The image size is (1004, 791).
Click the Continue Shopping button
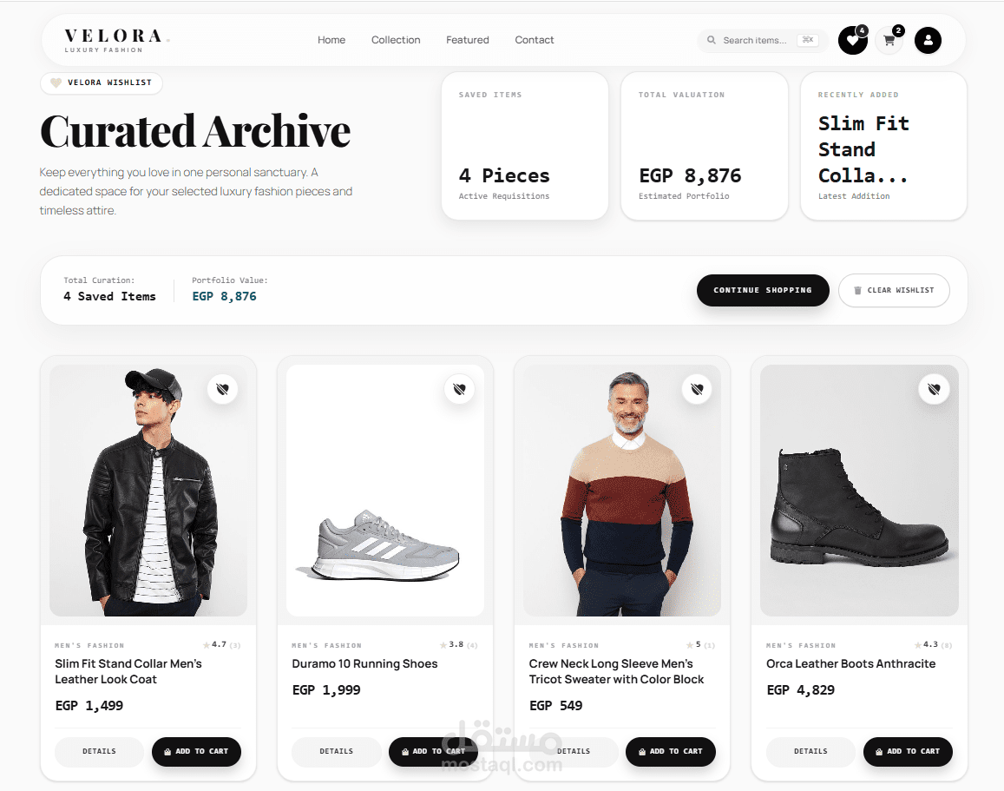pos(763,290)
